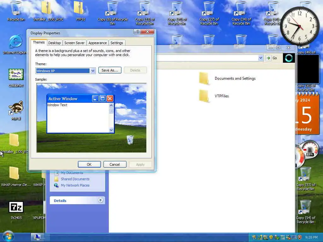Viewport: 323px width, 242px height.
Task: Open the Explorer address bar dropdown
Action: coord(261,58)
